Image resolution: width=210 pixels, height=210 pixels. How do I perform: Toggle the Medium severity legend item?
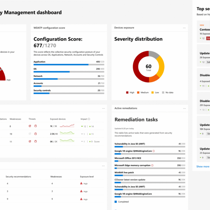(143, 93)
